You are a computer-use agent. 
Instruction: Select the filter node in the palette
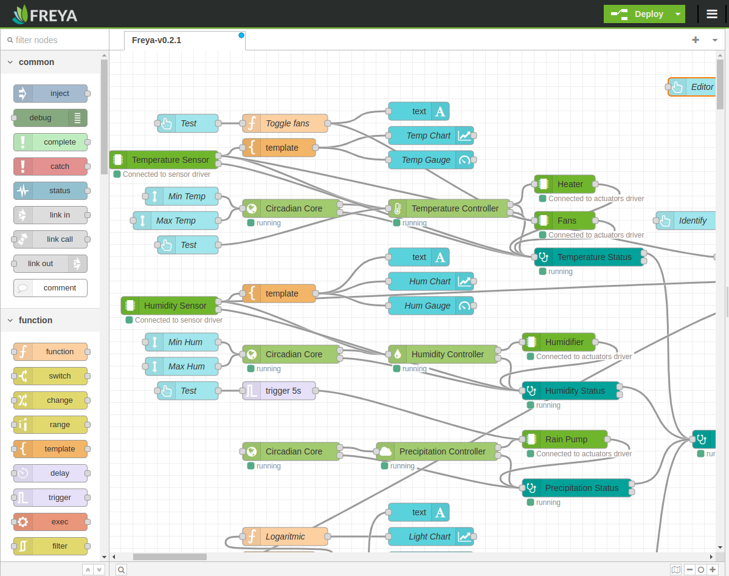[50, 546]
